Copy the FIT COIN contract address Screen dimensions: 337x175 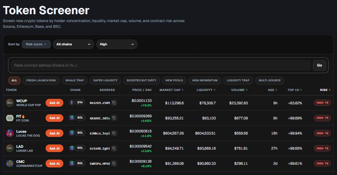pos(114,118)
